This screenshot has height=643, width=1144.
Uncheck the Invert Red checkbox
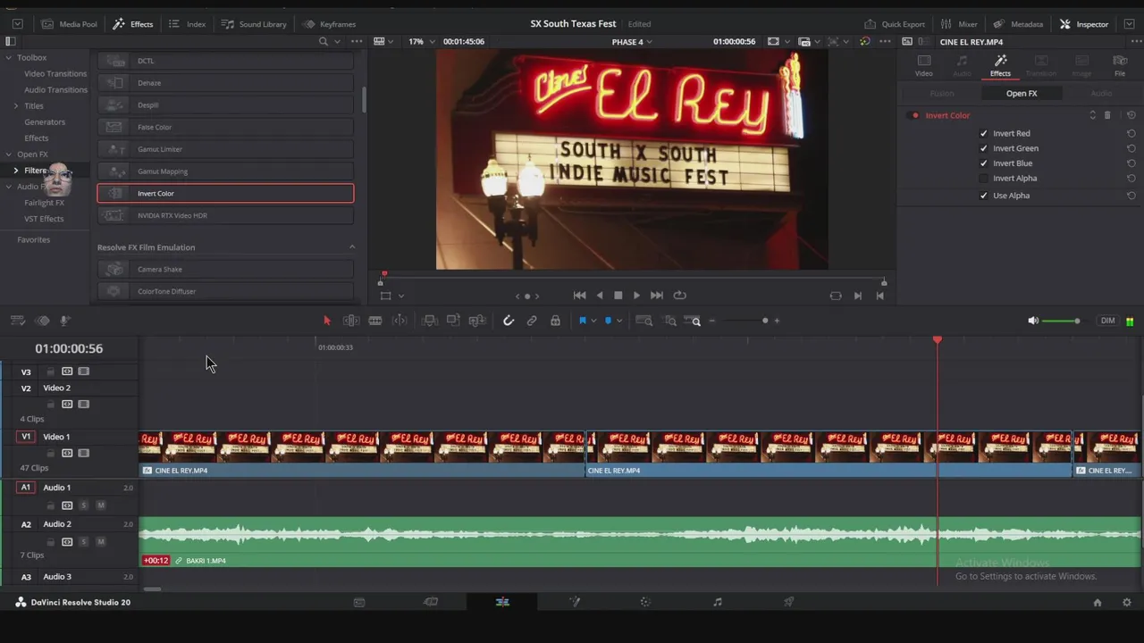pyautogui.click(x=984, y=133)
